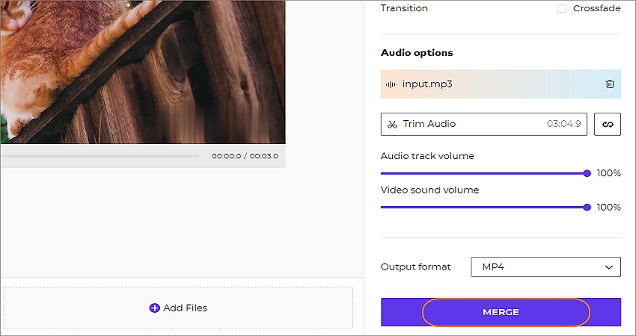
Task: Click the Add Files label
Action: pyautogui.click(x=185, y=308)
